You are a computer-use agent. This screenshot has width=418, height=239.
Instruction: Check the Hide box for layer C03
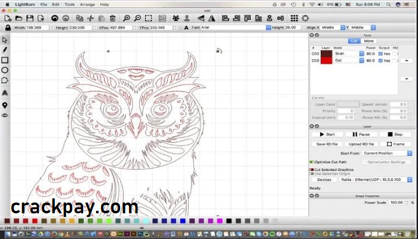pyautogui.click(x=394, y=60)
